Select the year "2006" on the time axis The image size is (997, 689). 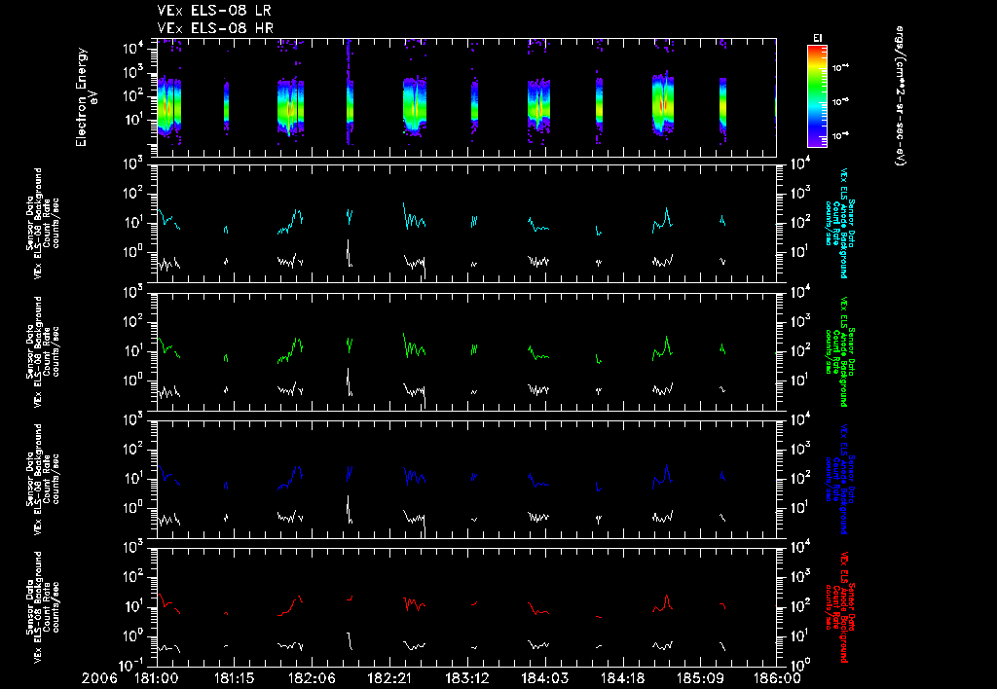100,679
